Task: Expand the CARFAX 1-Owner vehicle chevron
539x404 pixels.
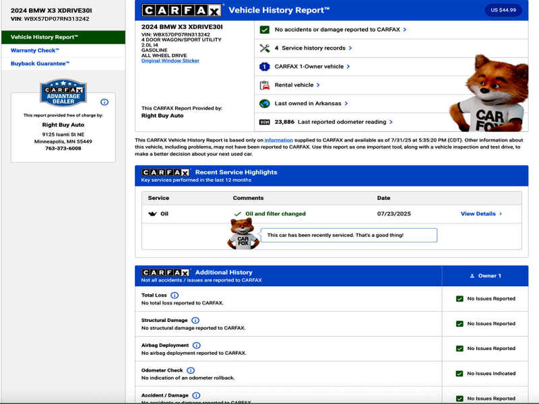Action: (348, 67)
